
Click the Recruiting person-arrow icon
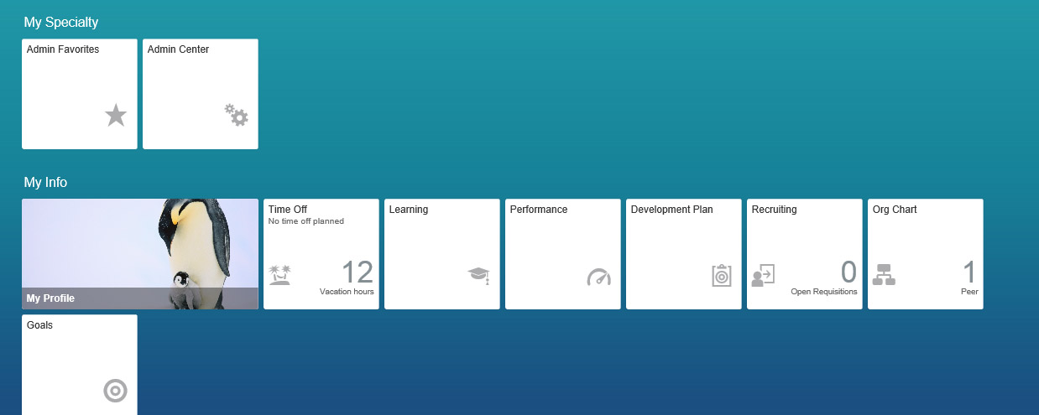tap(763, 275)
